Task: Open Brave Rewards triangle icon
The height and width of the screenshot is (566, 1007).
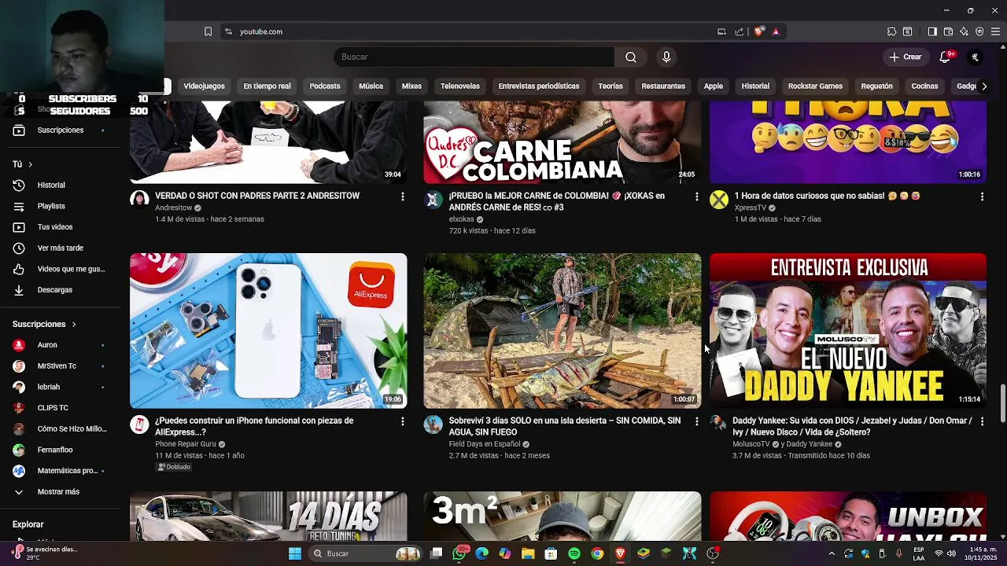Action: (776, 31)
